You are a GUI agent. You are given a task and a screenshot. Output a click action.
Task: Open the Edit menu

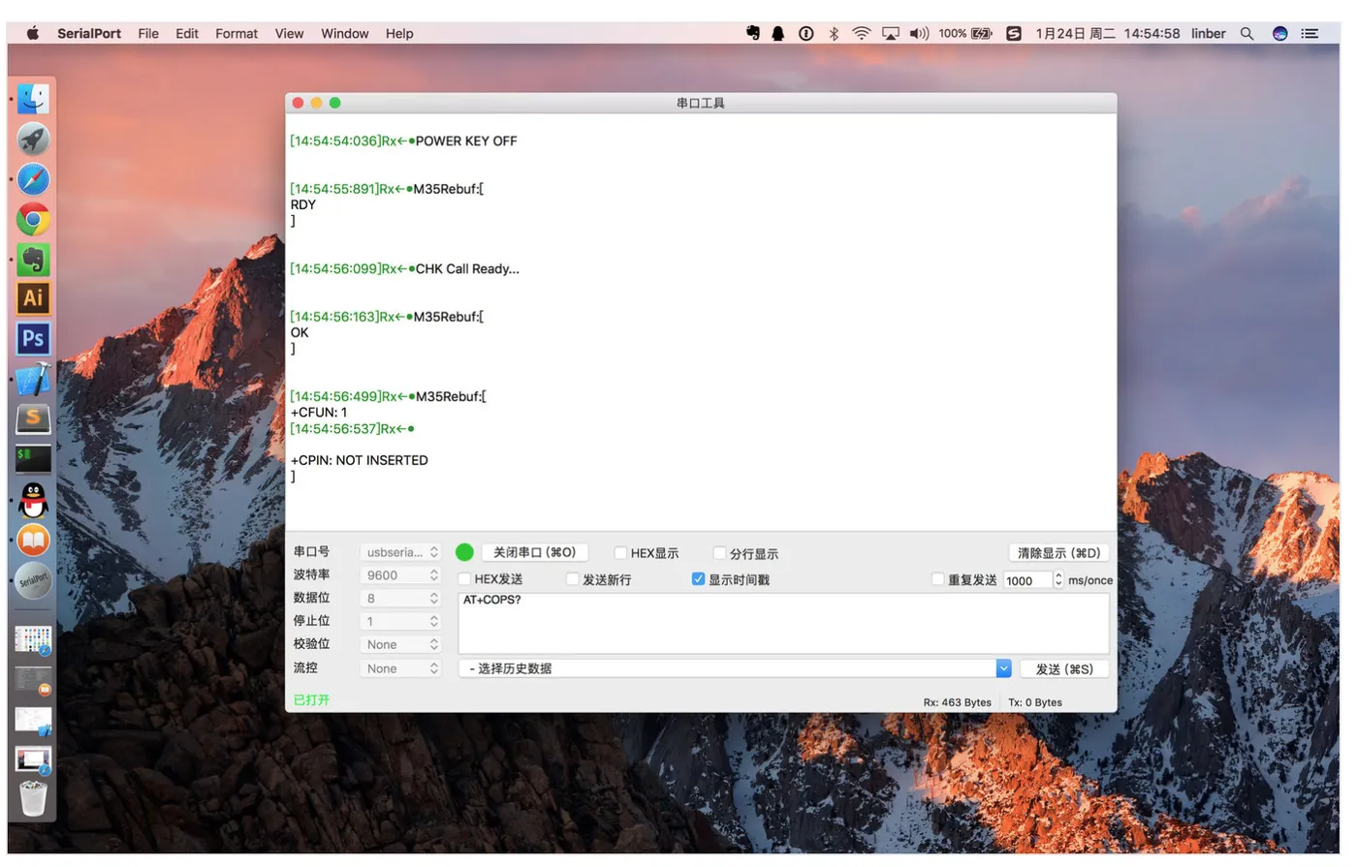(x=187, y=33)
